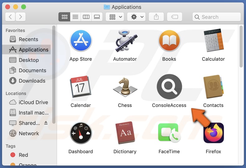Image resolution: width=246 pixels, height=168 pixels.
Task: Open the Contacts address book icon
Action: (214, 87)
